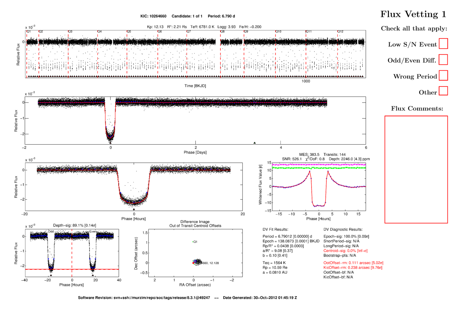
Task: Select the 'KIC: 10264660' title text
Action: coord(154,16)
